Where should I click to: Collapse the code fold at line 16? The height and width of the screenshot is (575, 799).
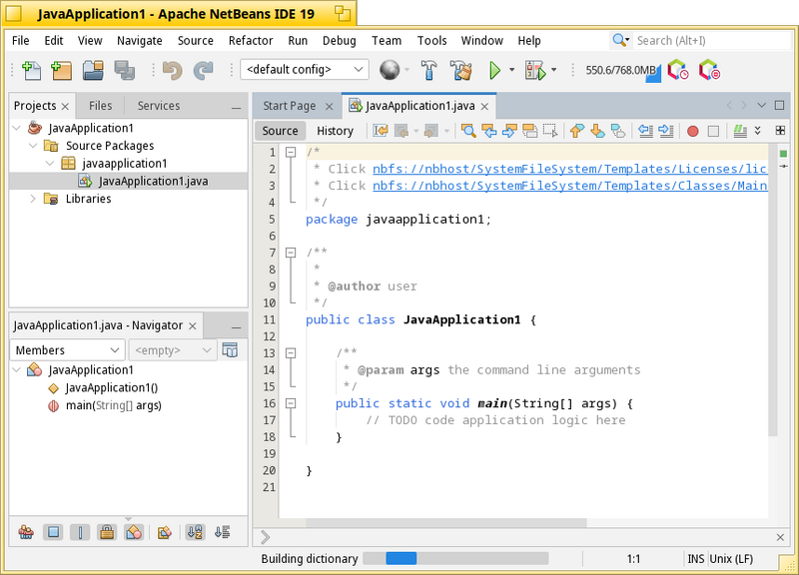click(x=291, y=403)
